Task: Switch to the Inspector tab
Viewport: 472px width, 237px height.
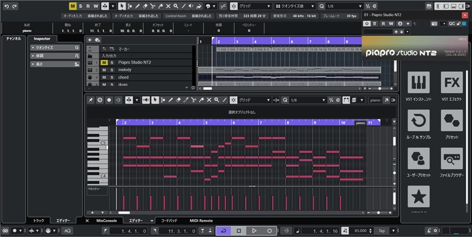Action: [x=42, y=39]
